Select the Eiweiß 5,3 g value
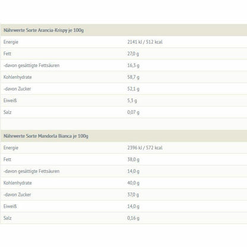Viewport: 247px width, 247px height. [x=132, y=100]
